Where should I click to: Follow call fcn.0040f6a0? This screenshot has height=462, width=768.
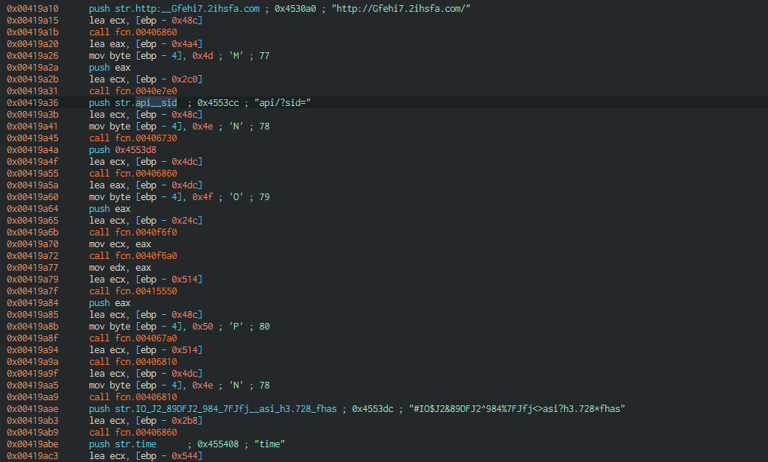[133, 255]
